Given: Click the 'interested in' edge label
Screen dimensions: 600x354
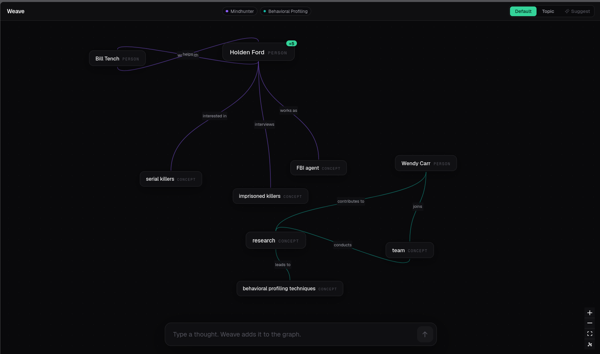Looking at the screenshot, I should point(215,116).
